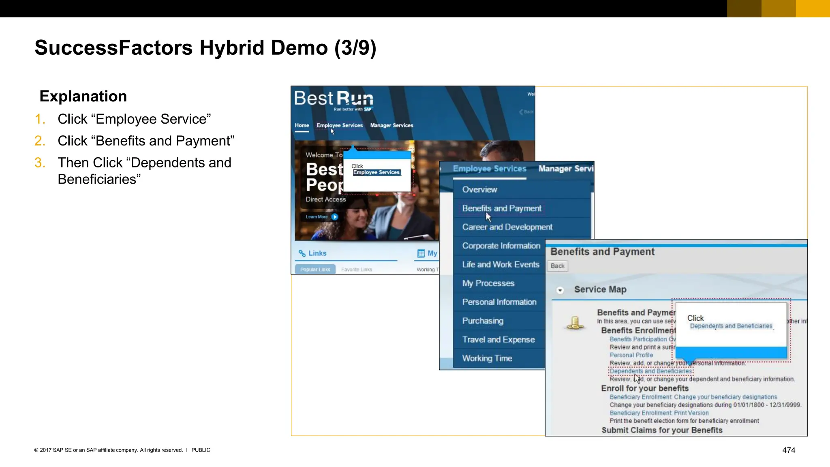This screenshot has height=467, width=830.
Task: Click slide page number 474
Action: (x=789, y=450)
